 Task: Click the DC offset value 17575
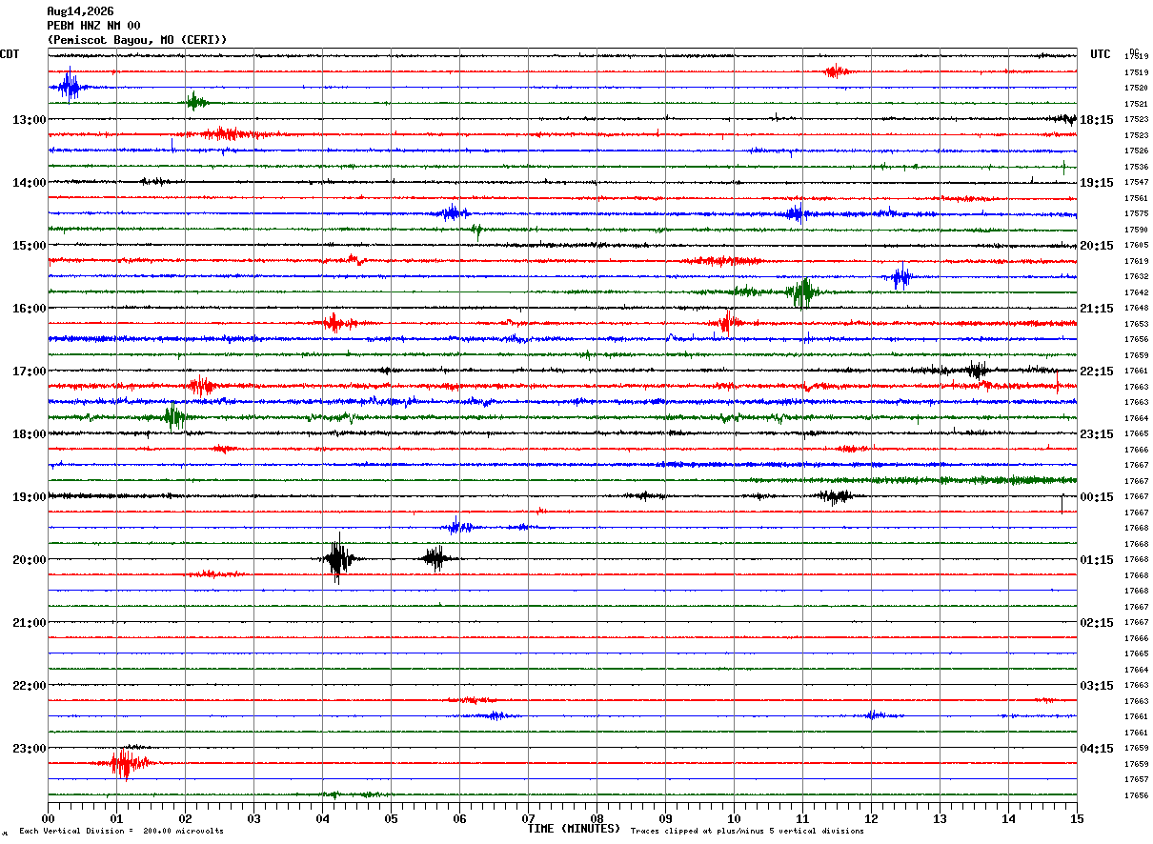click(x=1136, y=214)
